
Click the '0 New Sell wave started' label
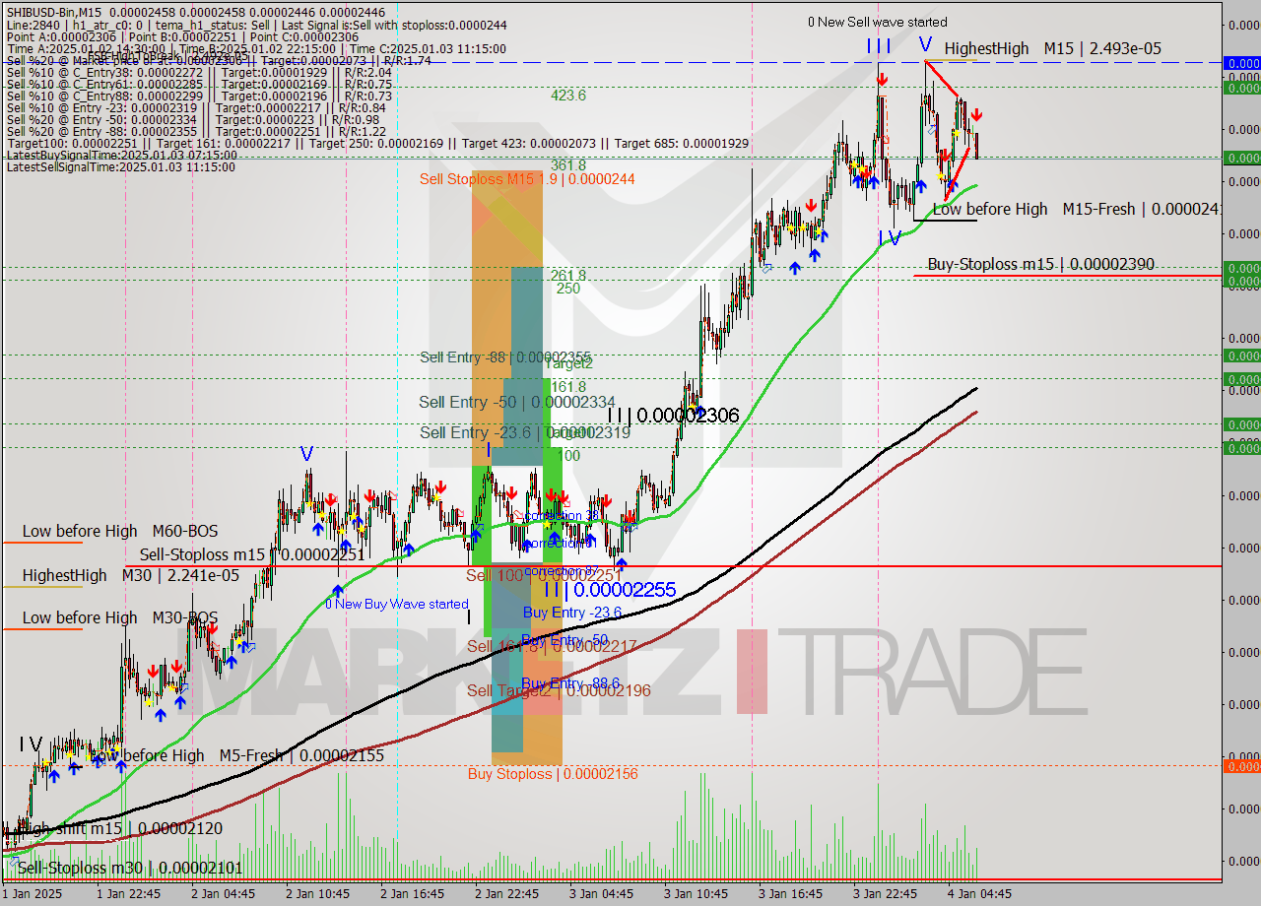pyautogui.click(x=877, y=22)
